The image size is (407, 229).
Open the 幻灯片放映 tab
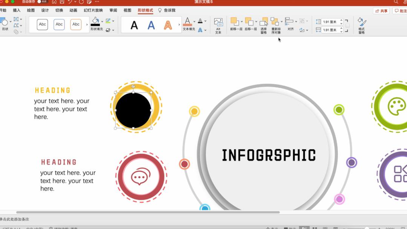[93, 11]
